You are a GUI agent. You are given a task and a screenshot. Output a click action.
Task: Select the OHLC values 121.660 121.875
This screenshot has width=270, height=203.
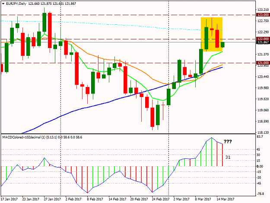(x=40, y=3)
